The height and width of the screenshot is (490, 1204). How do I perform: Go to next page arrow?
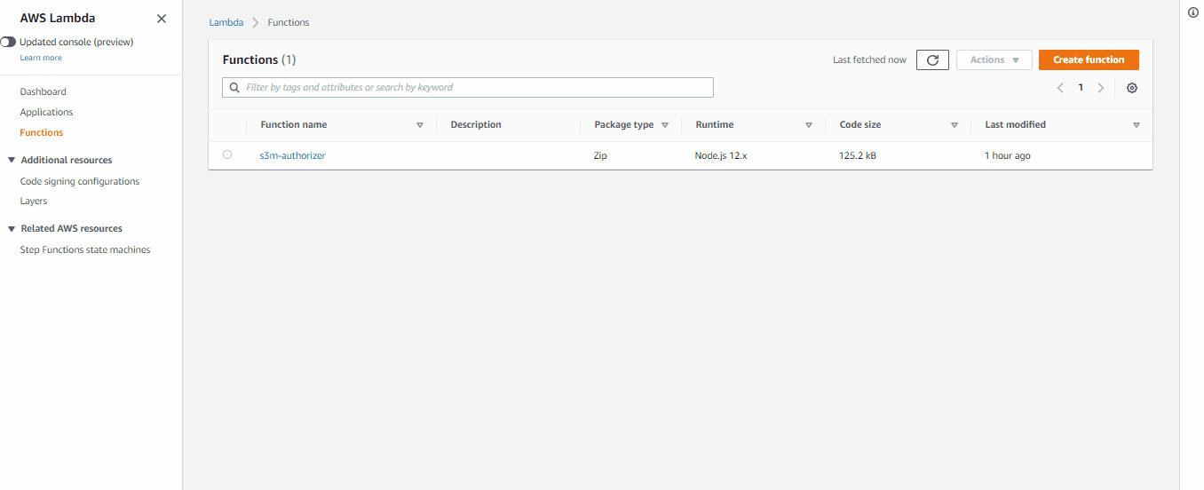tap(1101, 88)
